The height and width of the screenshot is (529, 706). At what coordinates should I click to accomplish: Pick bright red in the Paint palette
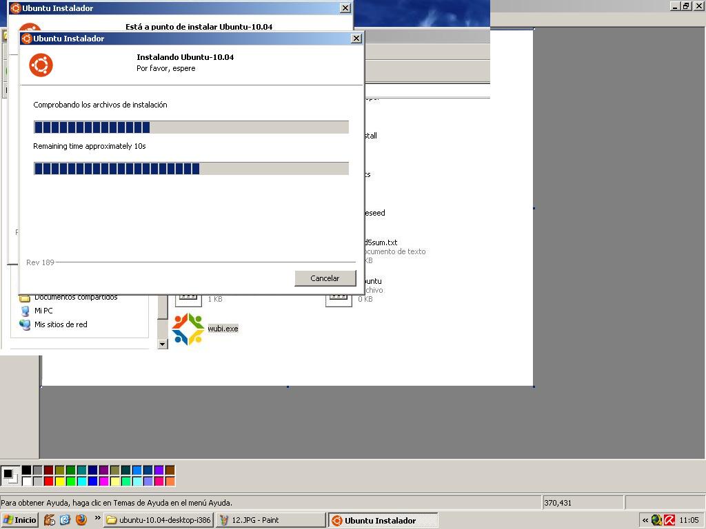point(49,481)
